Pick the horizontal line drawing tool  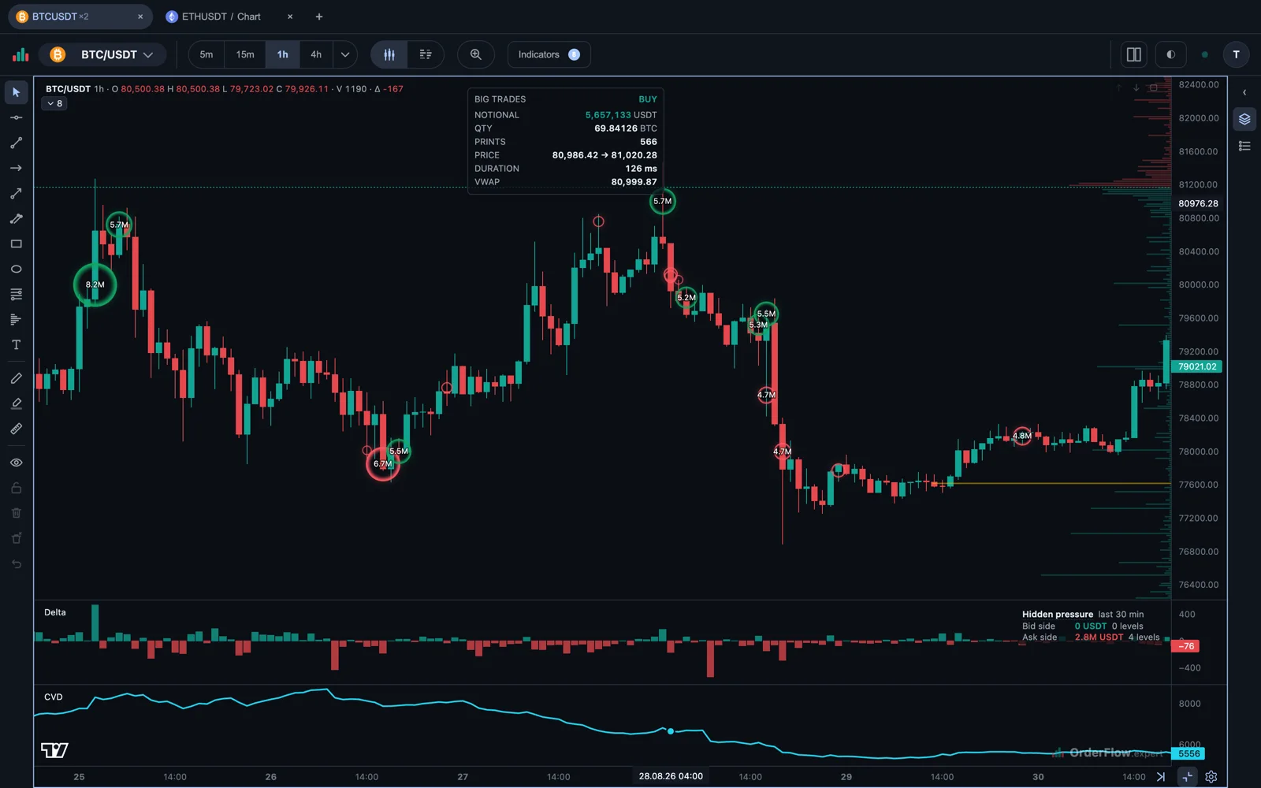[x=16, y=117]
